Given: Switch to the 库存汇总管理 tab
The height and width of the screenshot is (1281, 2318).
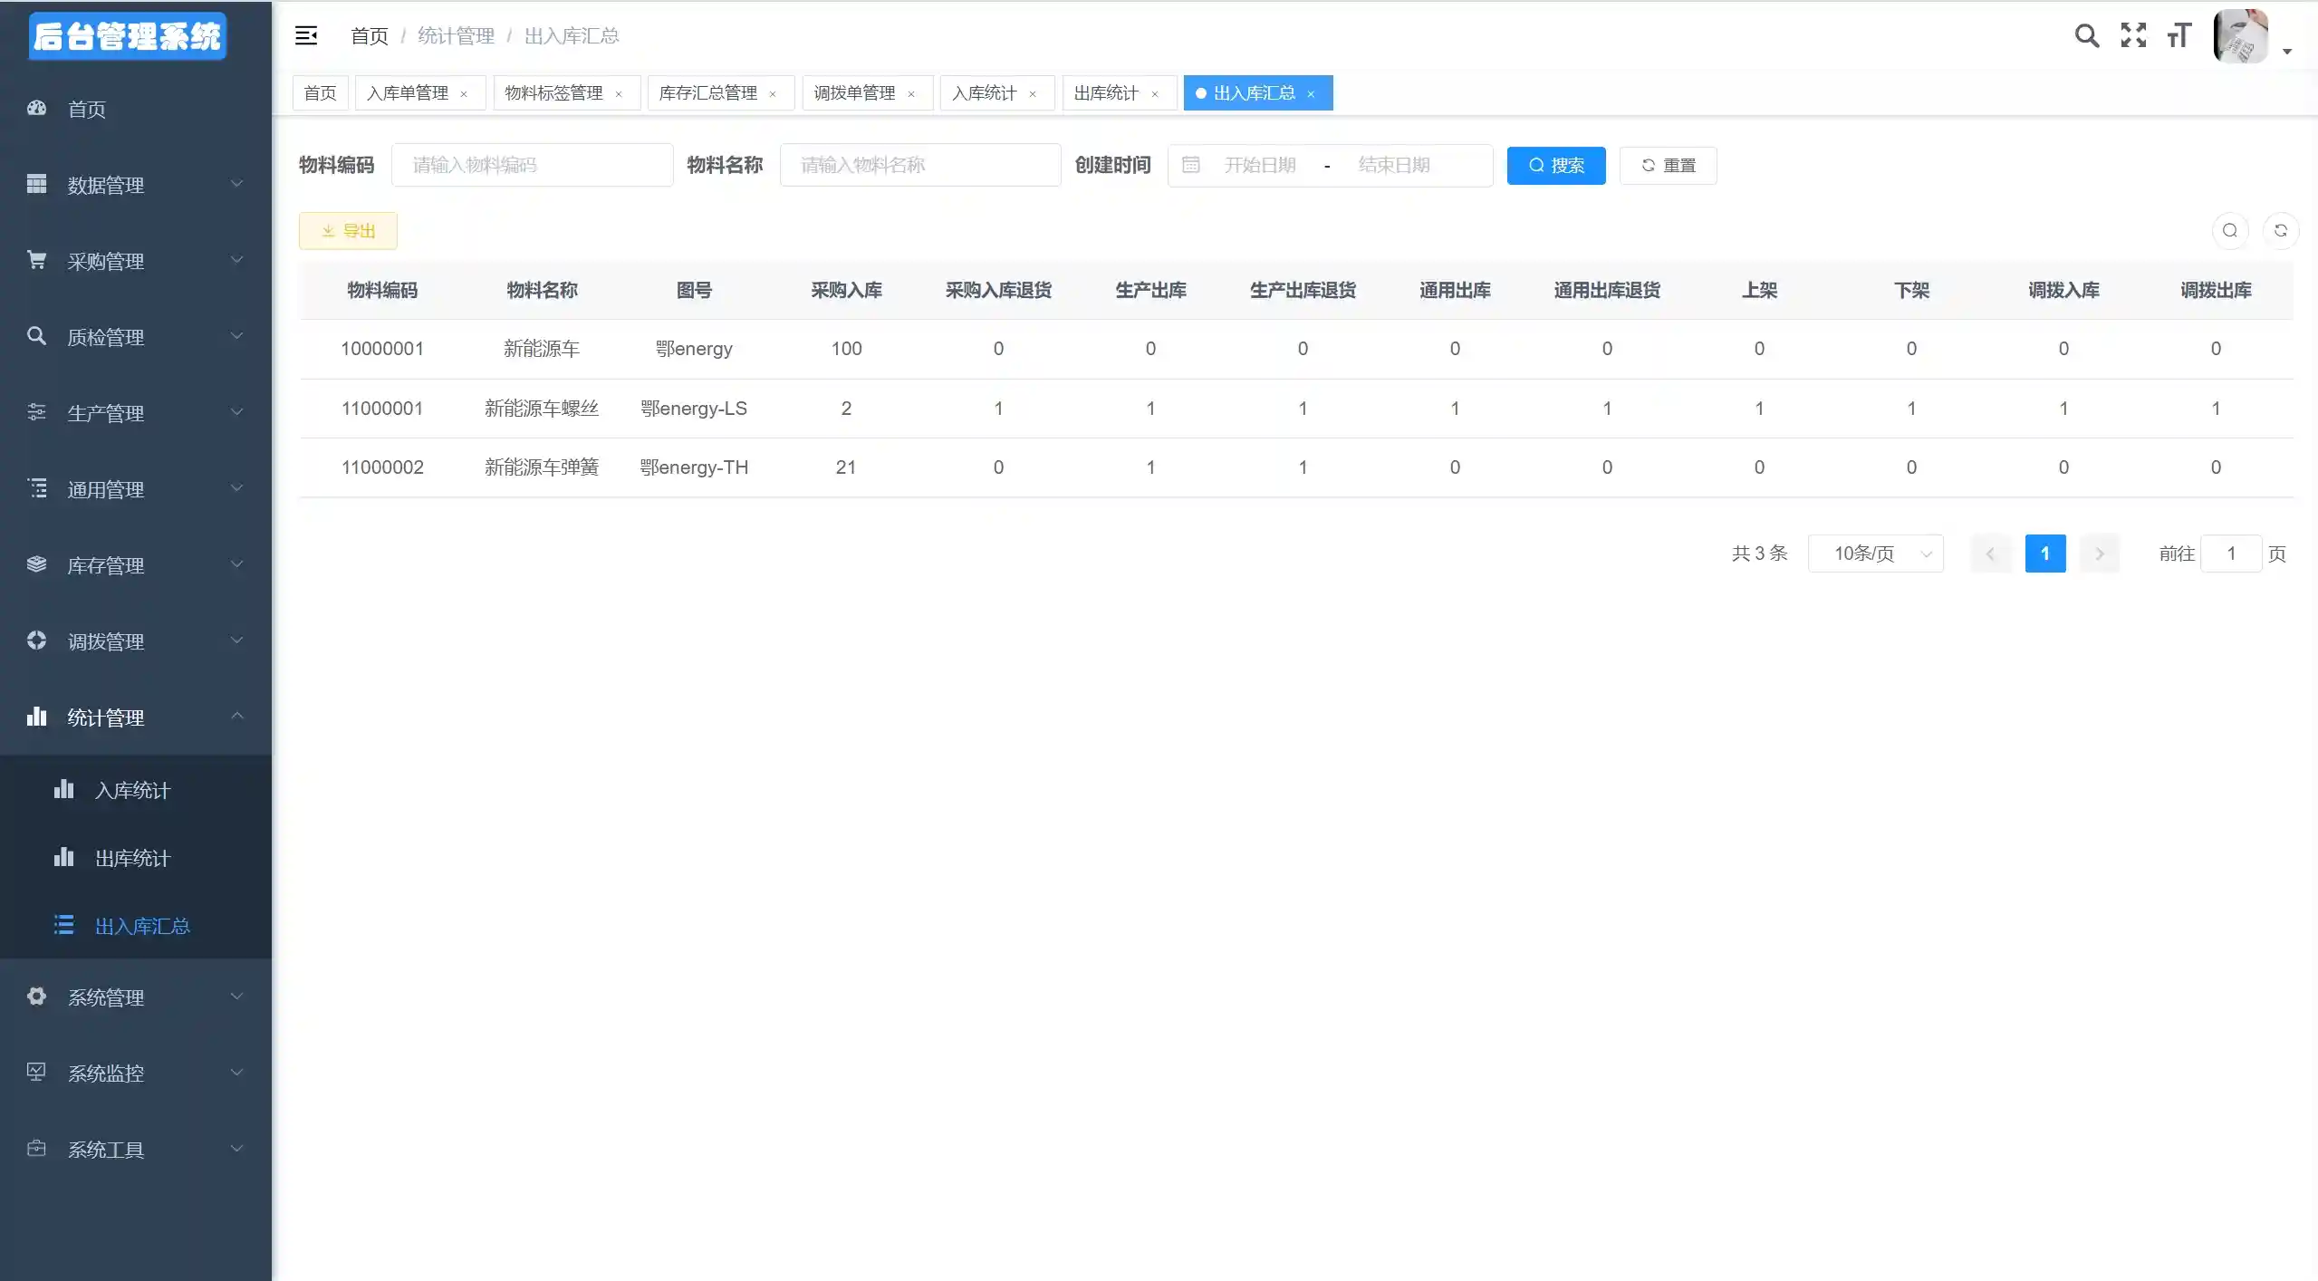Looking at the screenshot, I should point(707,93).
